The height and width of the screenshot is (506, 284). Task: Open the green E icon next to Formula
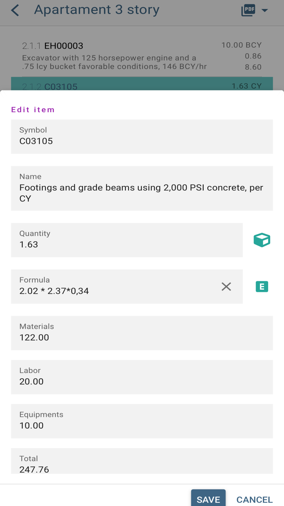262,286
